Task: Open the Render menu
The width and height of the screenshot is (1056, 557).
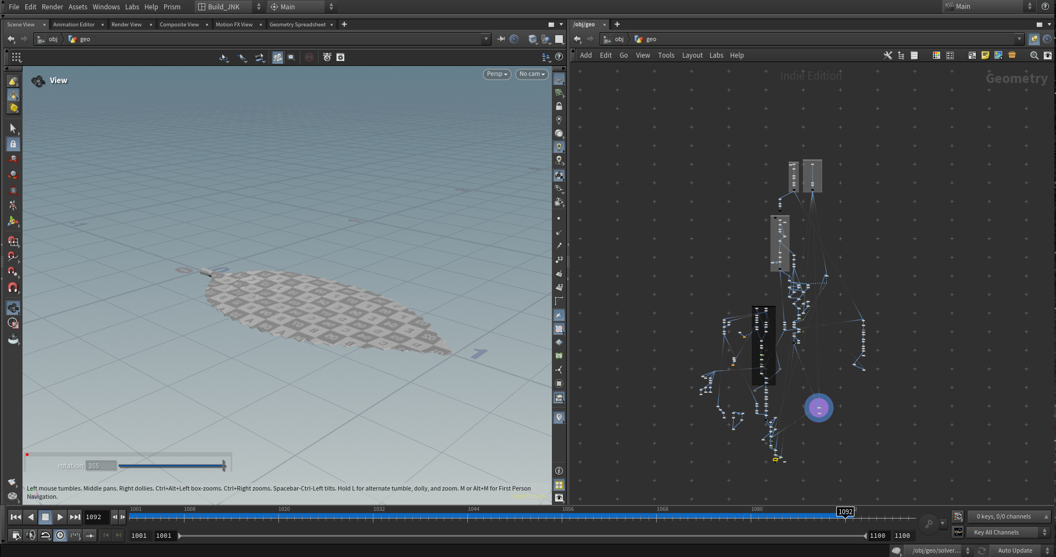Action: click(x=52, y=7)
